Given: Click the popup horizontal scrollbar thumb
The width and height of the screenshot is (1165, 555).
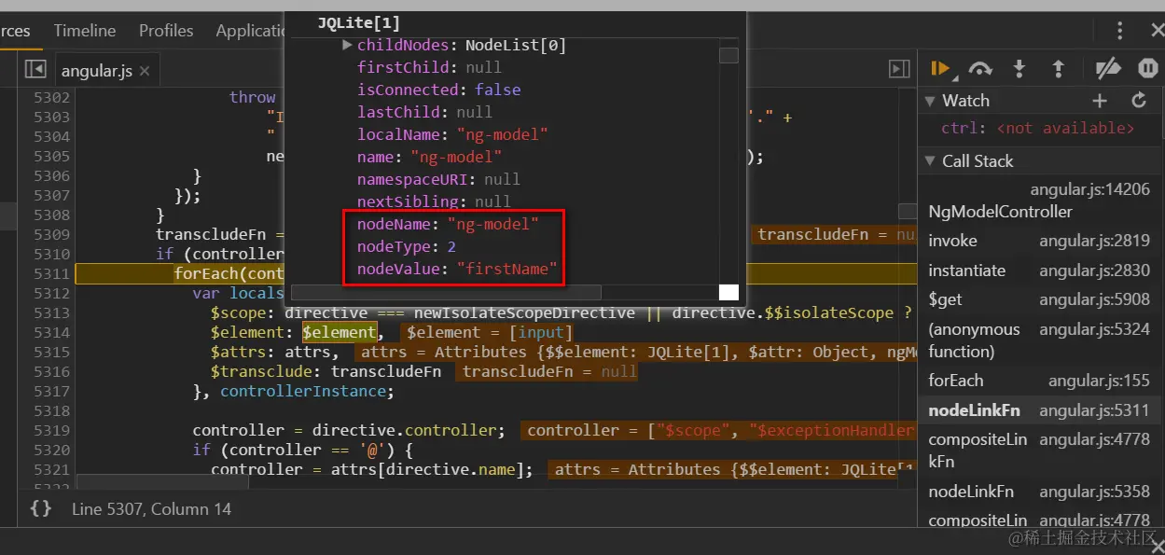Looking at the screenshot, I should 446,292.
